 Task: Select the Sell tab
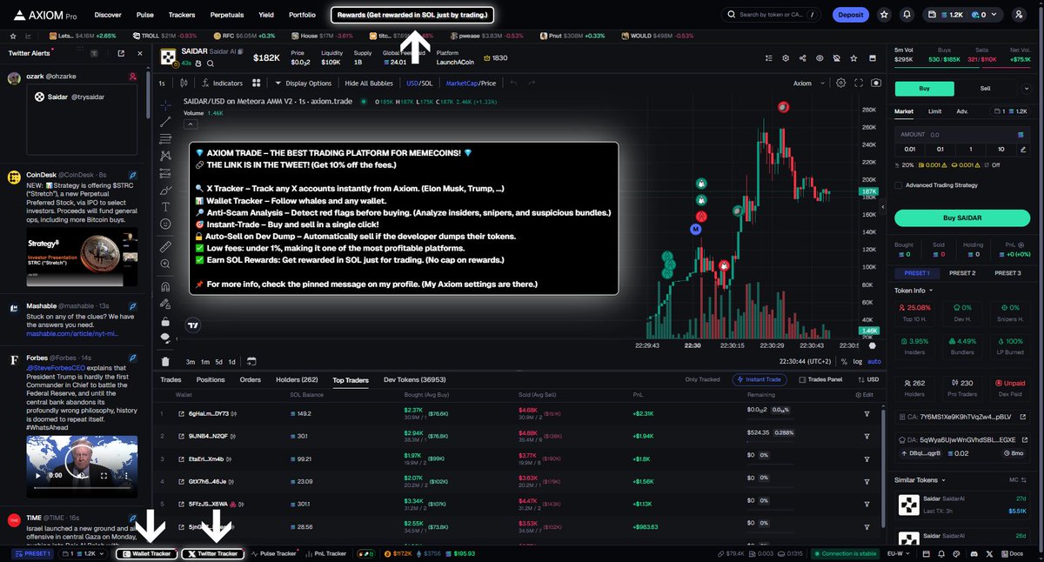click(x=985, y=88)
